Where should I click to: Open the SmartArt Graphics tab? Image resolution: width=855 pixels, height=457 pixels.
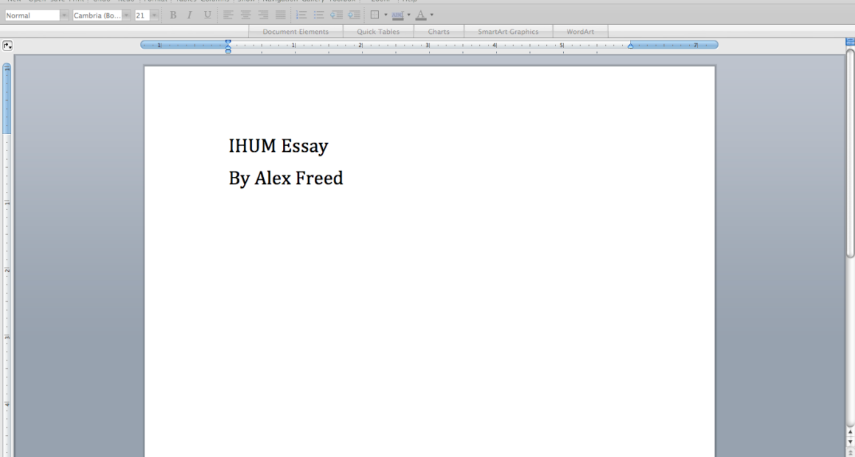coord(508,32)
